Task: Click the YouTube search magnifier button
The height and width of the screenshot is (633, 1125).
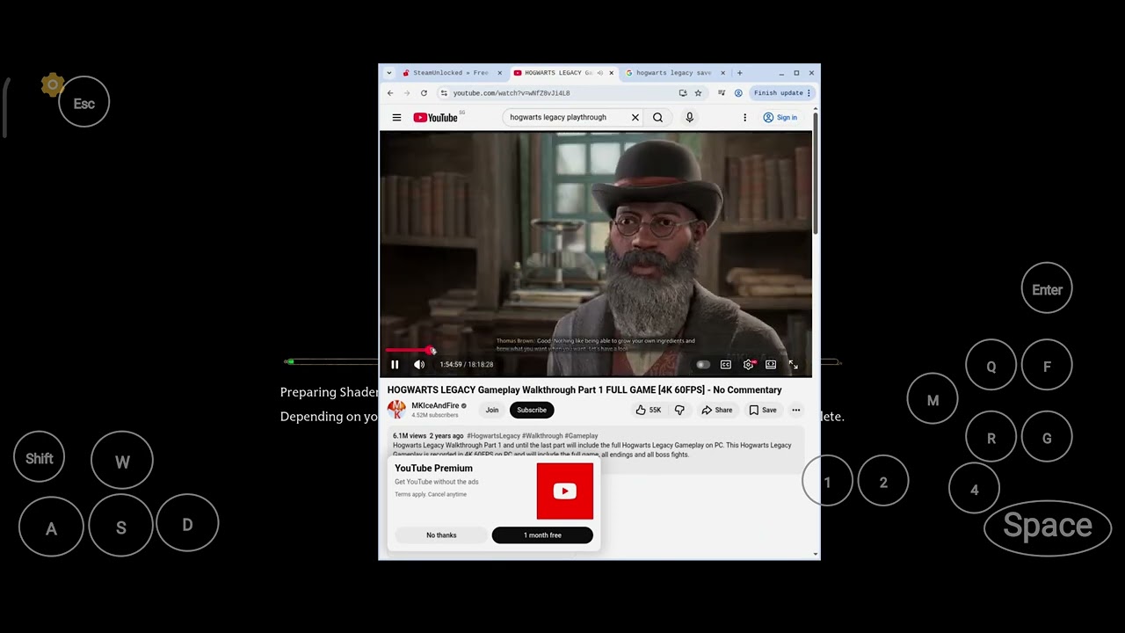Action: [x=657, y=118]
